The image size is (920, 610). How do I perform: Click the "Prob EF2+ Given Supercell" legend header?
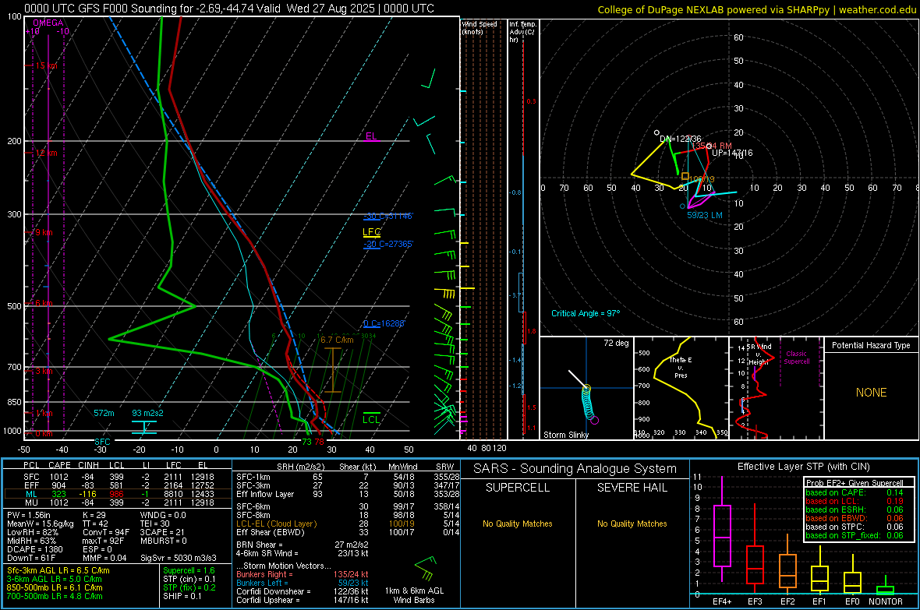(x=855, y=483)
